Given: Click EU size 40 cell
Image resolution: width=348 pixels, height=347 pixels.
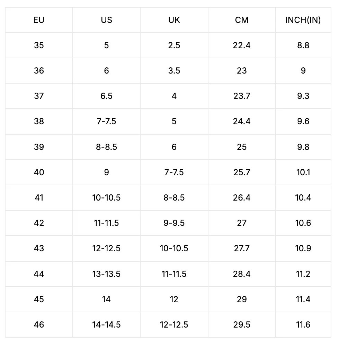Looking at the screenshot, I should 39,172.
